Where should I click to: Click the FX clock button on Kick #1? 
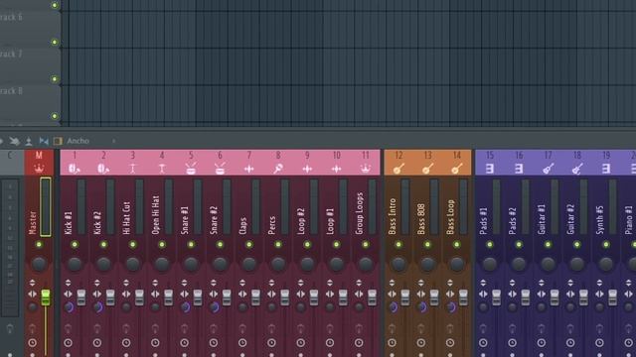(x=68, y=343)
